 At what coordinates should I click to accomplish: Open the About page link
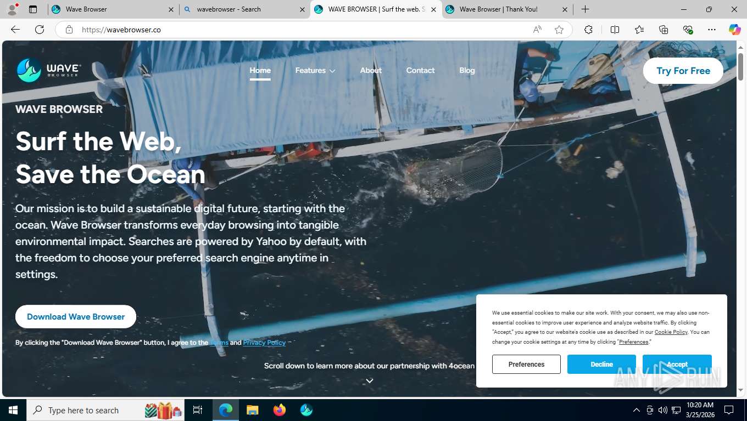tap(371, 70)
